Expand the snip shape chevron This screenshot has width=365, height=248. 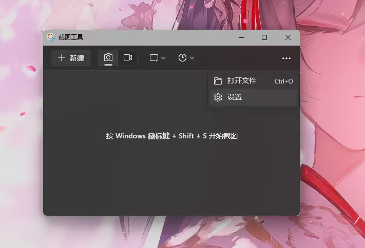click(163, 58)
